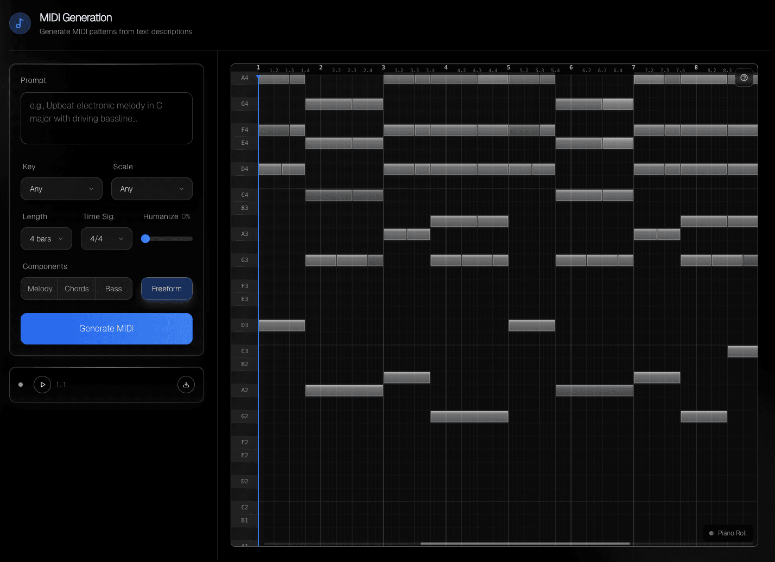This screenshot has width=775, height=562.
Task: Switch to the Freeform component tab
Action: (167, 289)
